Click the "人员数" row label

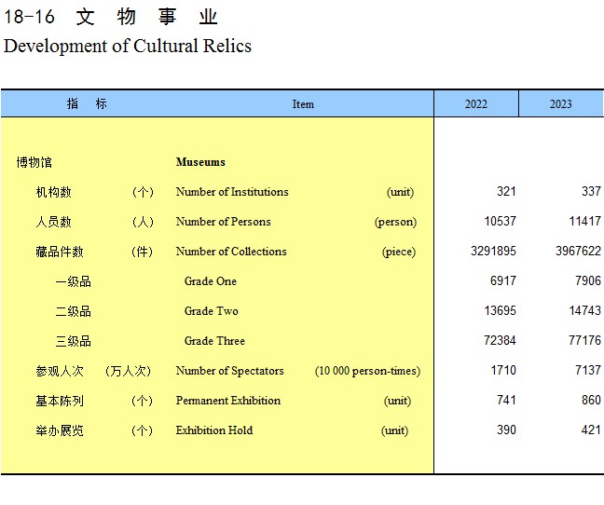(x=53, y=222)
